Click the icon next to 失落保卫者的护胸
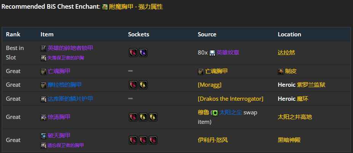 [x=43, y=58]
